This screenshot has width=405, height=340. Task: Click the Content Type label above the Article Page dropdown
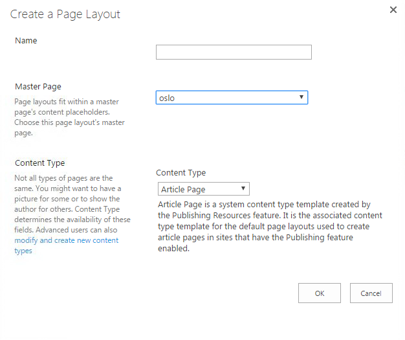click(181, 173)
